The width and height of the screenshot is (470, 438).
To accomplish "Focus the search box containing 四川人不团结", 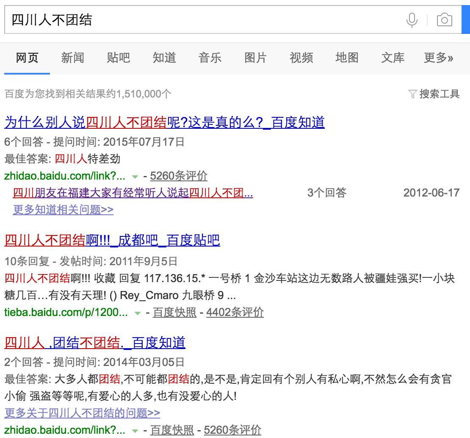I will 232,20.
